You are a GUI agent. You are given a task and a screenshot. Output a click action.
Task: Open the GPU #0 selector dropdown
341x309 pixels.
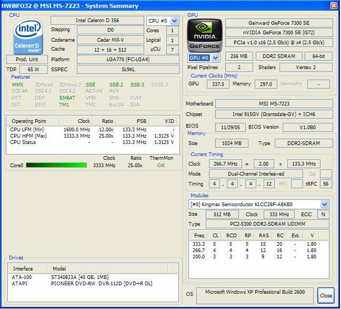215,58
